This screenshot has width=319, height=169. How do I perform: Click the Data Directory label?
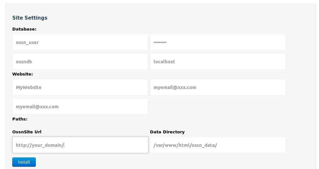tap(167, 132)
